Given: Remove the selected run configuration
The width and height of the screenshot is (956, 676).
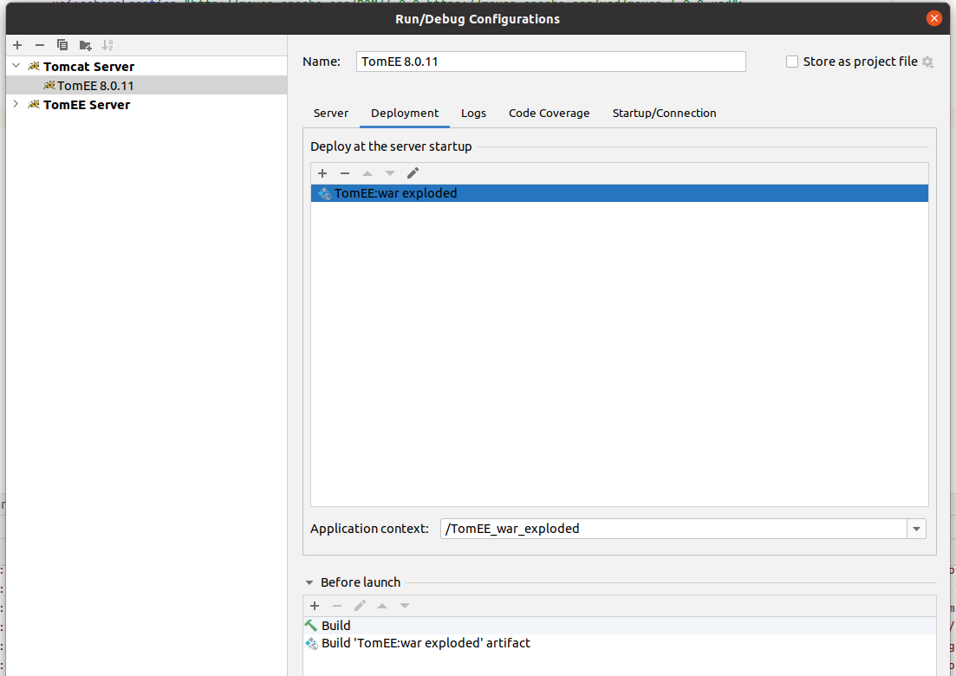Looking at the screenshot, I should [40, 45].
